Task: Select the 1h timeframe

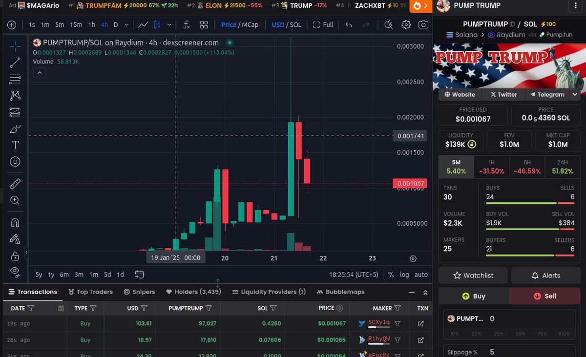Action: (x=91, y=25)
